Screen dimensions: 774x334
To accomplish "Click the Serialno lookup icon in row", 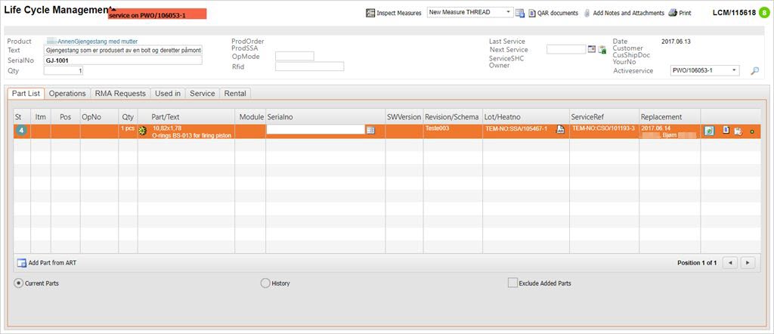I will point(370,130).
